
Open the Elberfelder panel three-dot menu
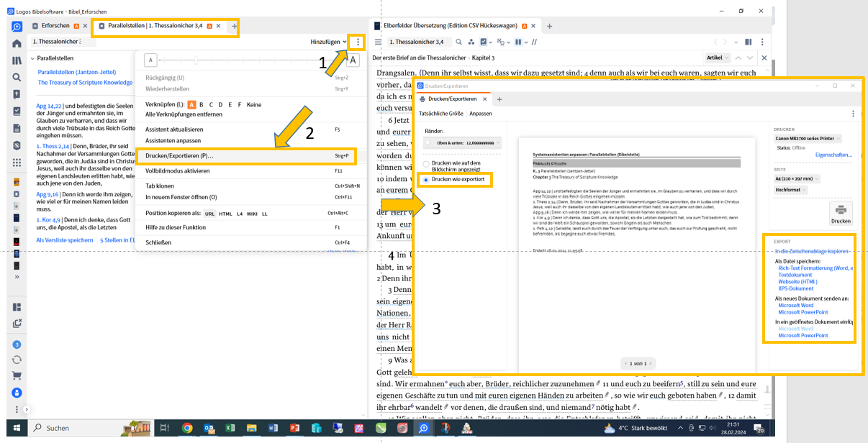pos(763,42)
